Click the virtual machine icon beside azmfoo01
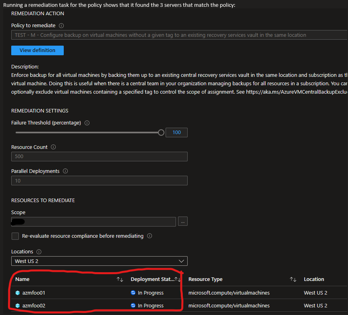 pos(18,293)
